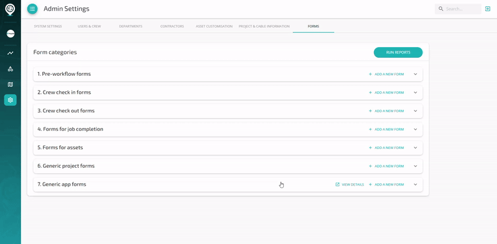Add a new form for assets

pos(386,148)
